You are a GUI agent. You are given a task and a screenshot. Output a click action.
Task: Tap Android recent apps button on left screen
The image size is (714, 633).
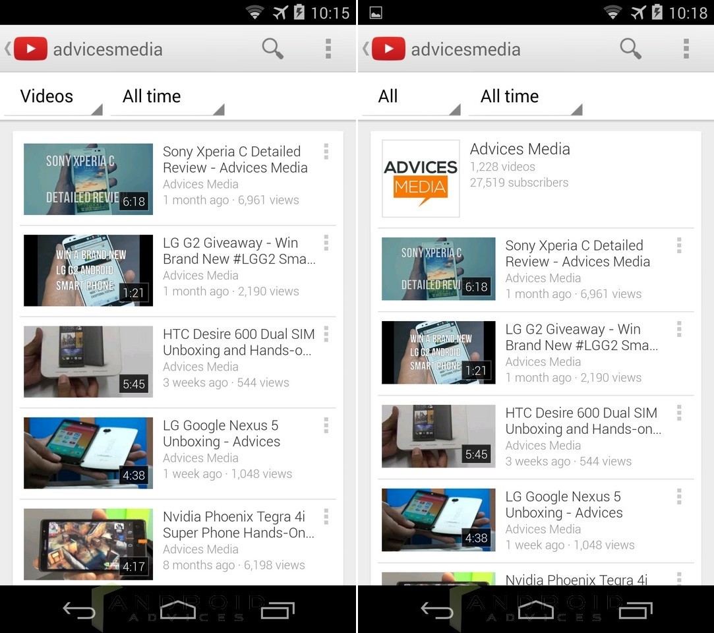pyautogui.click(x=278, y=610)
